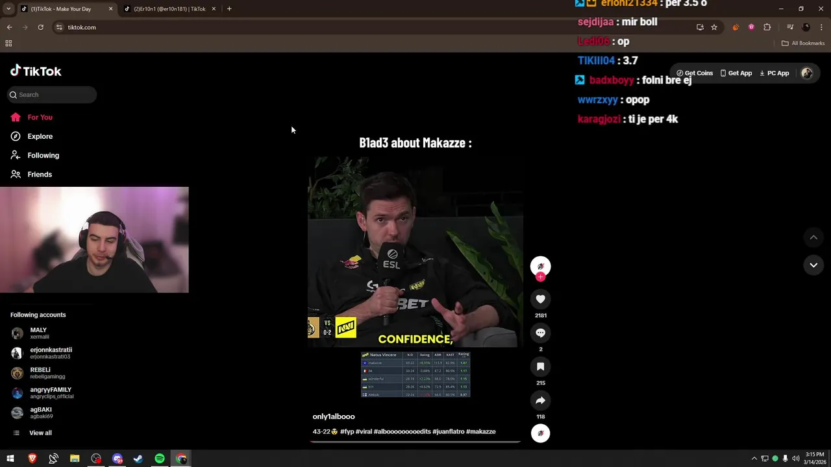Viewport: 831px width, 467px height.
Task: Reload the TikTok page
Action: (40, 27)
